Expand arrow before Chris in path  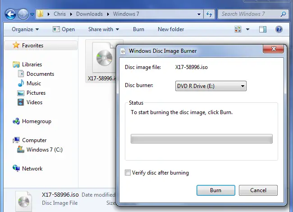point(49,14)
